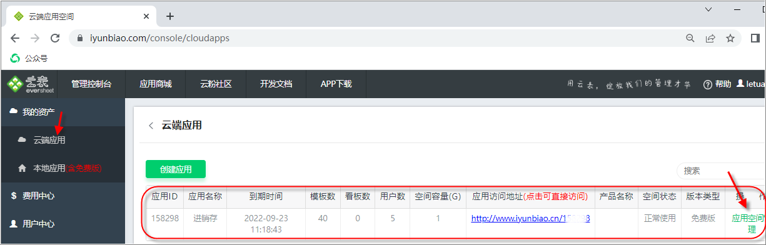Click the 正常使用 status cell

pyautogui.click(x=660, y=218)
